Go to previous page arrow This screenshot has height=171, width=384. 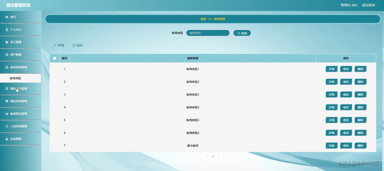(x=207, y=157)
